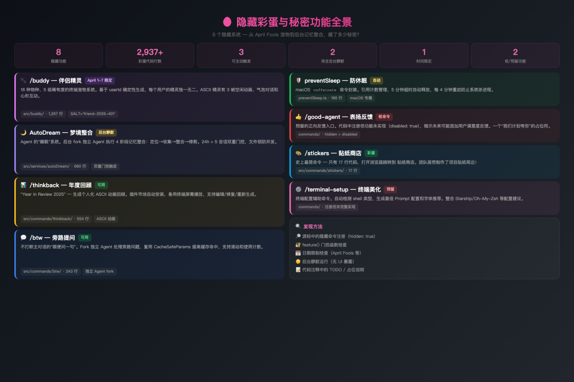
Task: Click the '独立 Agent fork' tag
Action: 99,271
